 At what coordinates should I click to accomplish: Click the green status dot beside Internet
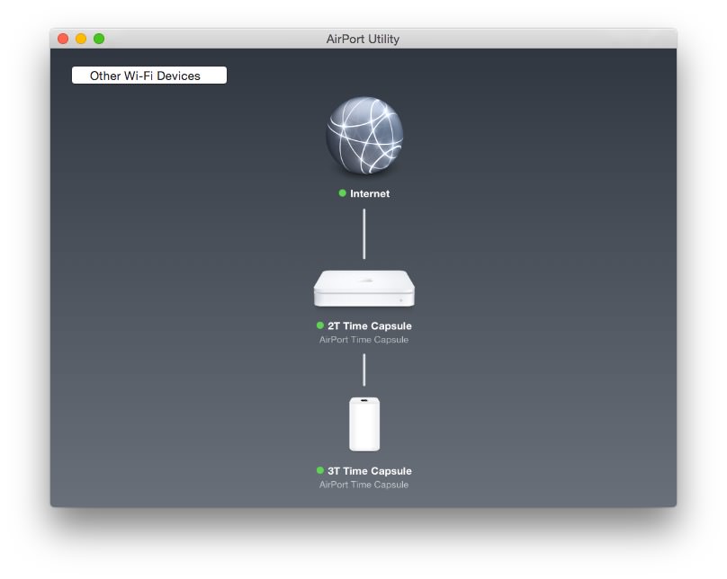[342, 193]
